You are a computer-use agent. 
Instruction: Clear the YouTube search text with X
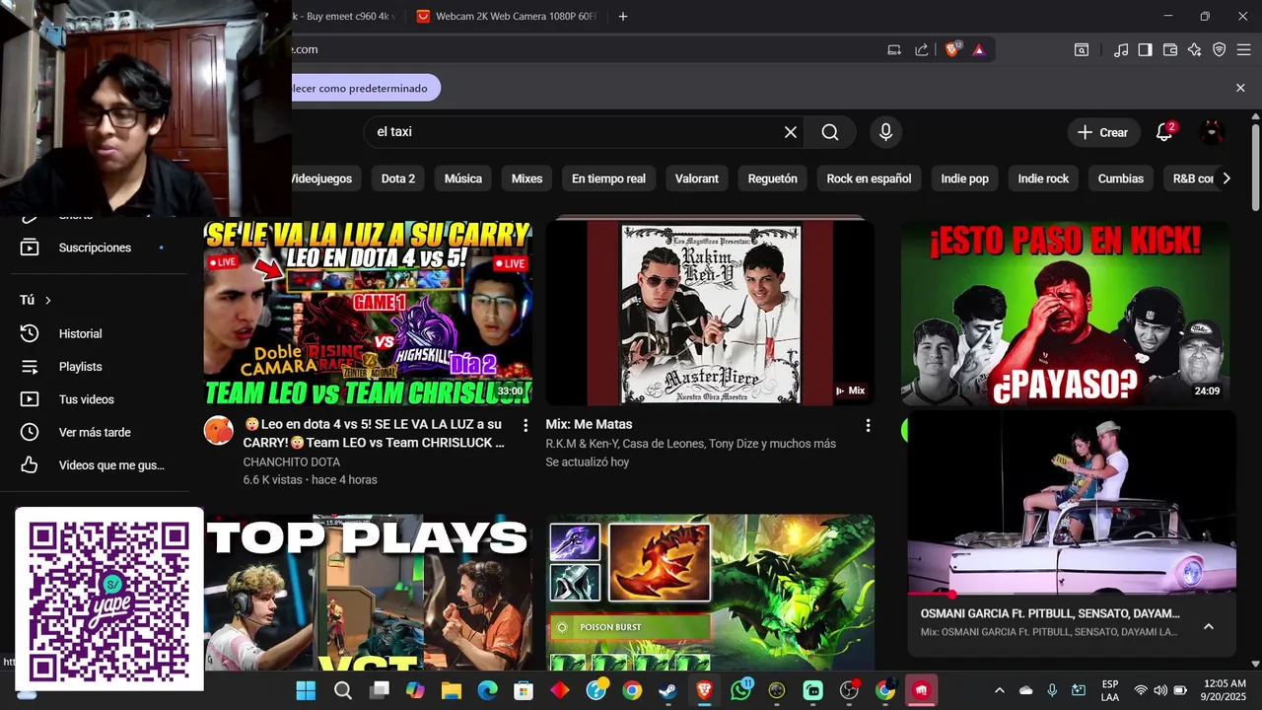pyautogui.click(x=790, y=132)
